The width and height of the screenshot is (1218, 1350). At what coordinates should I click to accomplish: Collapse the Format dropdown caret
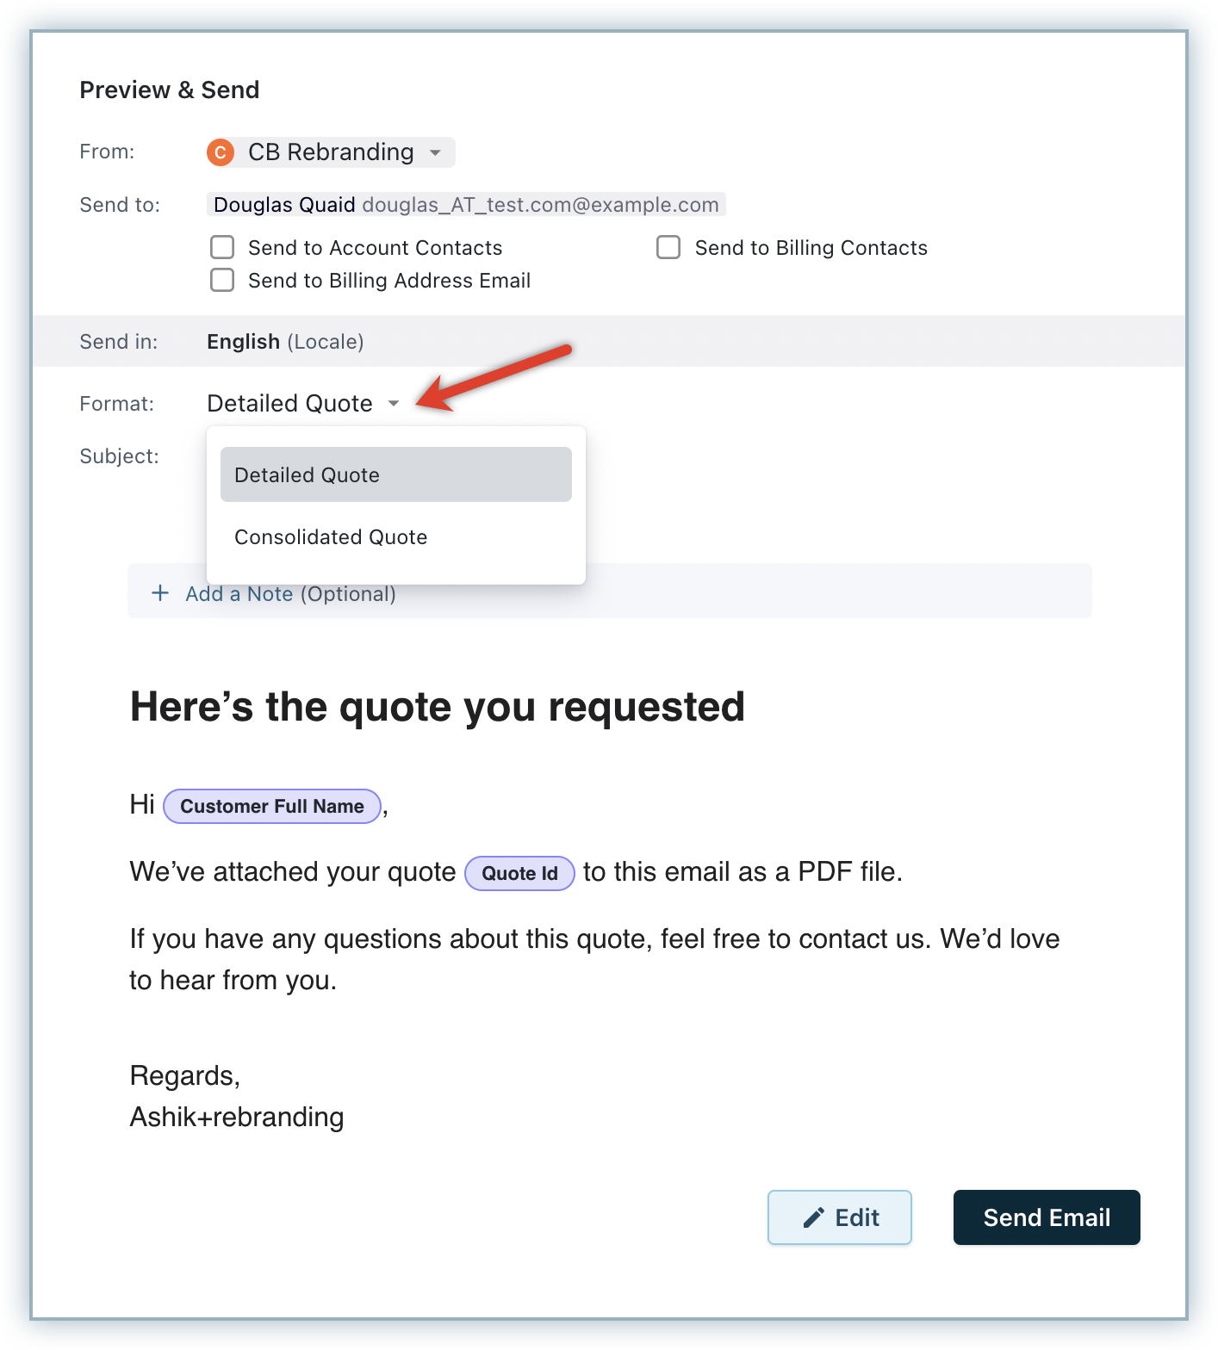pyautogui.click(x=394, y=404)
